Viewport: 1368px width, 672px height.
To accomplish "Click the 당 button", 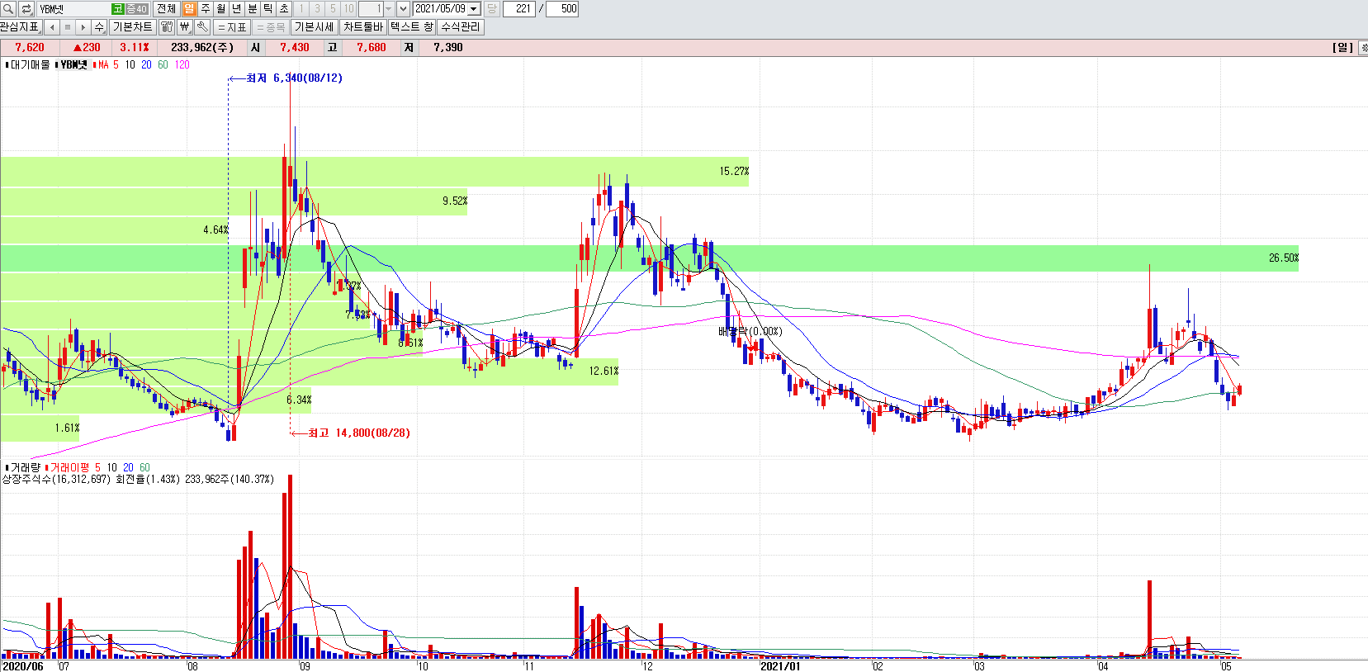I will point(492,8).
